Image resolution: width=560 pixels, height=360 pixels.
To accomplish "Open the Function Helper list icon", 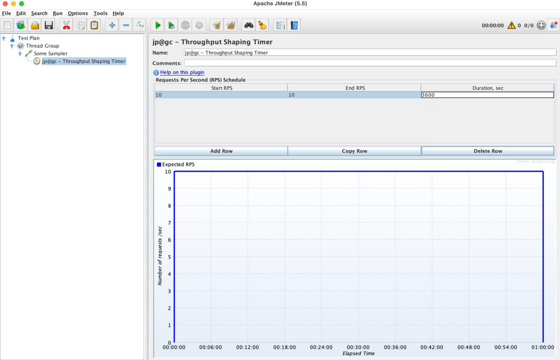I will [x=280, y=25].
